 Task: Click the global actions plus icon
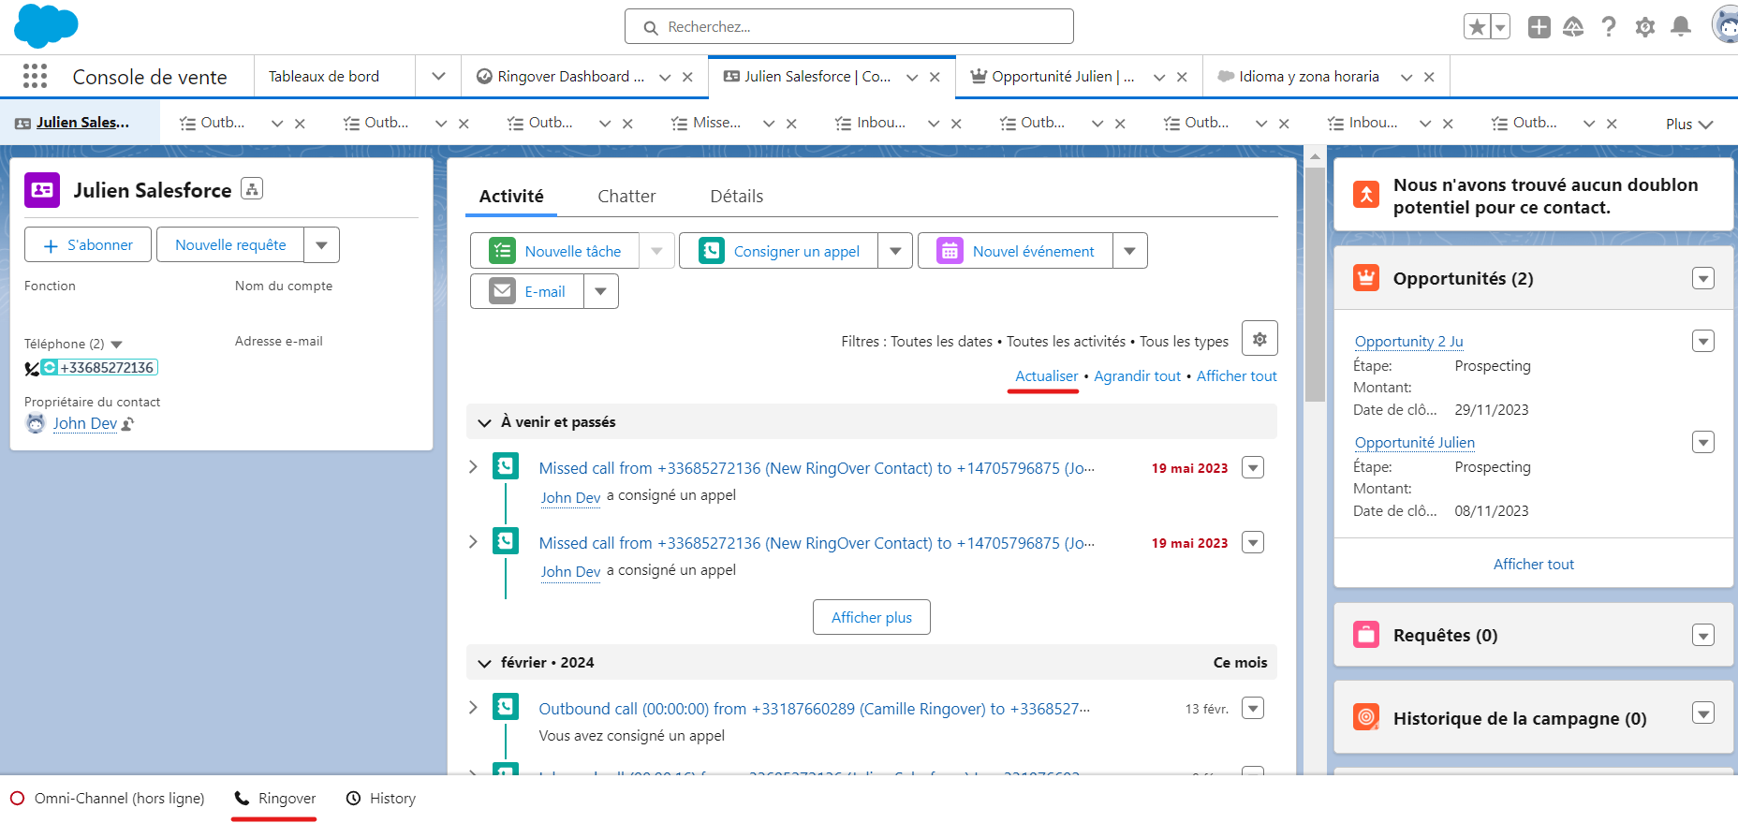pyautogui.click(x=1539, y=27)
